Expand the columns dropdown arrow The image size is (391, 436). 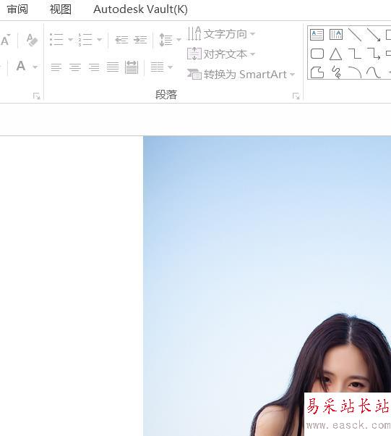[170, 67]
